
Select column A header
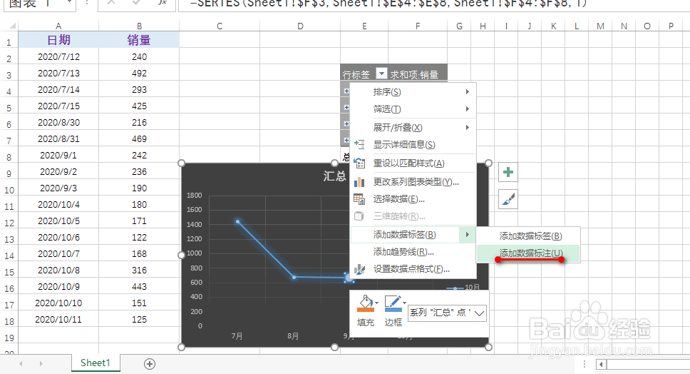[x=58, y=26]
